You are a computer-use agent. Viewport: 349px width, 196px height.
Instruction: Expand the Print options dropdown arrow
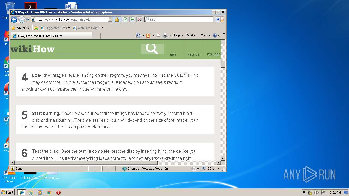point(170,35)
